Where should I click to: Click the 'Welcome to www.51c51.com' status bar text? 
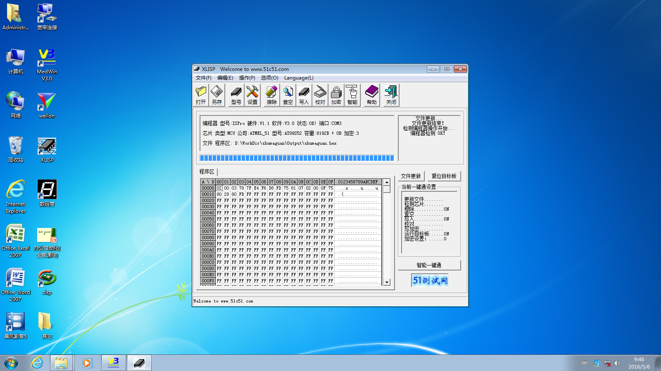223,301
